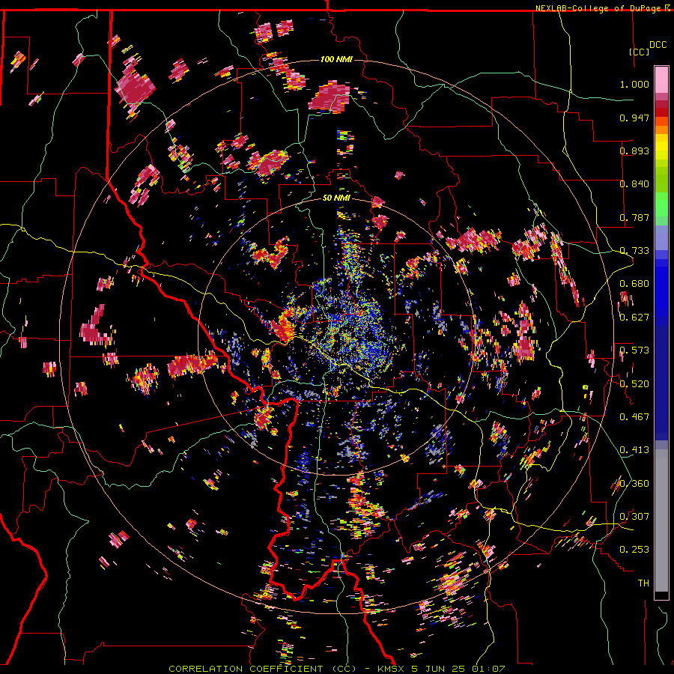
Task: Click the 0.680 legend value
Action: (634, 284)
